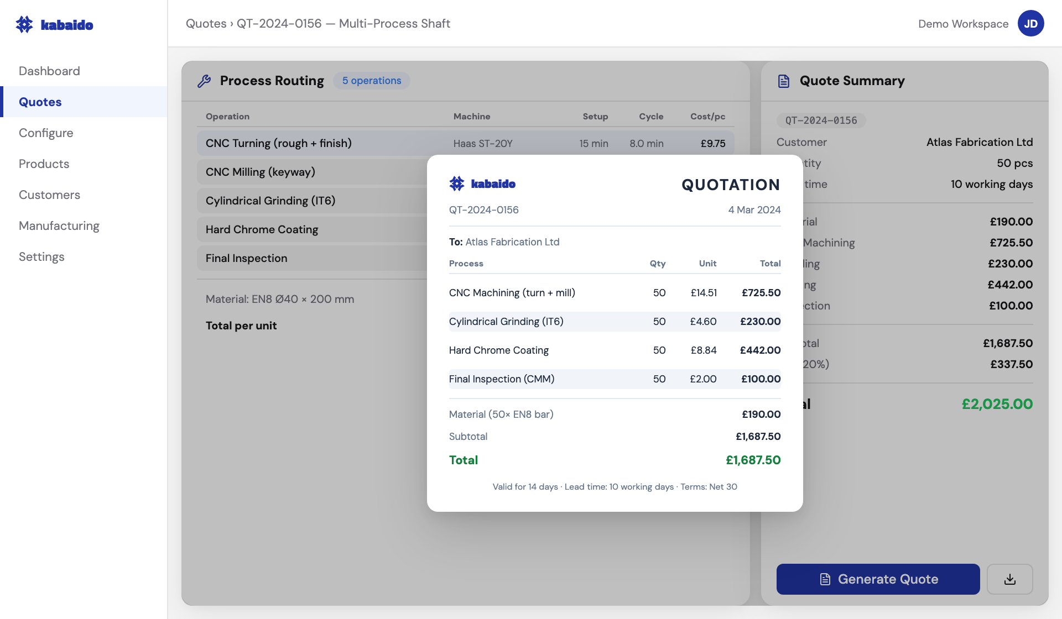1062x619 pixels.
Task: Click the document icon inside Generate Quote button
Action: [x=825, y=579]
